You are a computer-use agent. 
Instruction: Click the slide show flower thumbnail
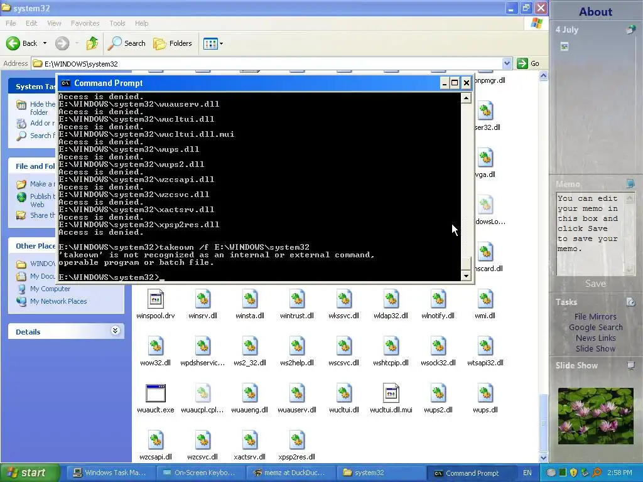[595, 415]
